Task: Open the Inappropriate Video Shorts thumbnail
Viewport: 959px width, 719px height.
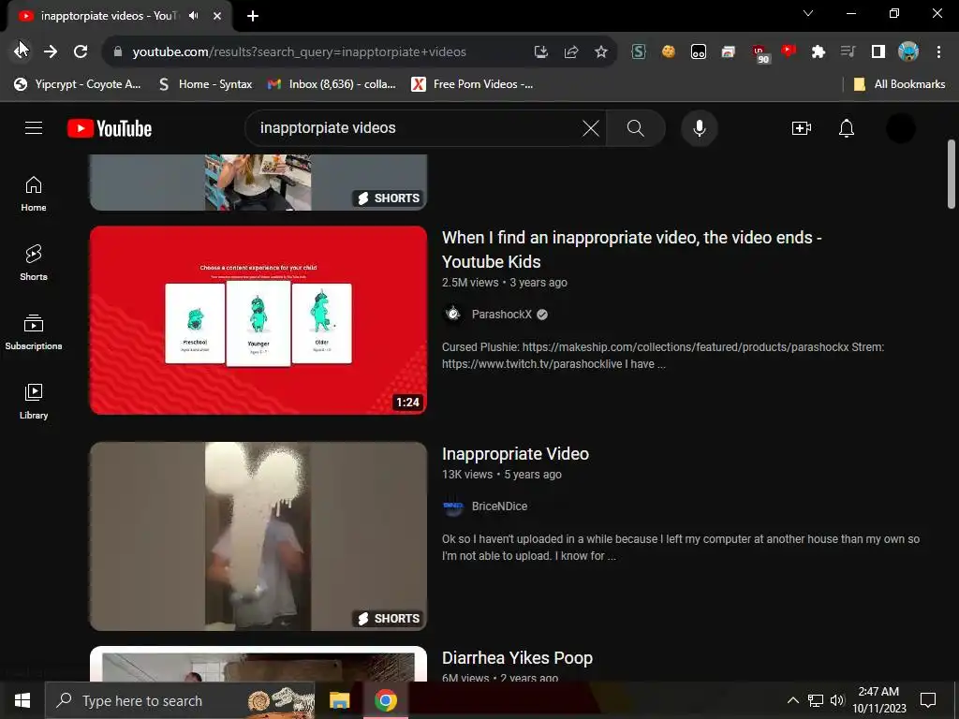Action: [258, 536]
